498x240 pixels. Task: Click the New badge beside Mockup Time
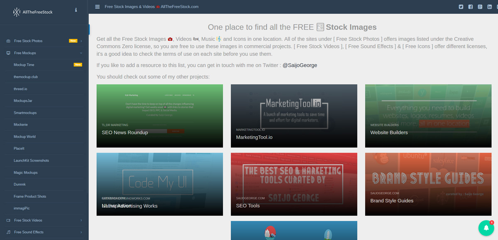(78, 65)
